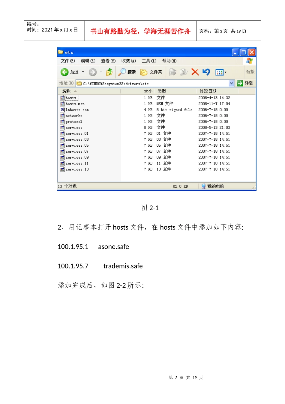Click the 我的电脑 status bar icon
The image size is (285, 404).
pyautogui.click(x=203, y=186)
